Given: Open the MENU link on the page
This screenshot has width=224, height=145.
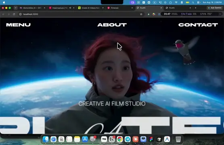Looking at the screenshot, I should tap(18, 25).
